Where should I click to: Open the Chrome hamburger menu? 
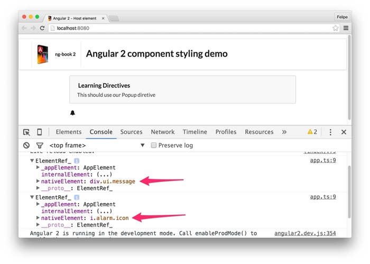[x=346, y=28]
